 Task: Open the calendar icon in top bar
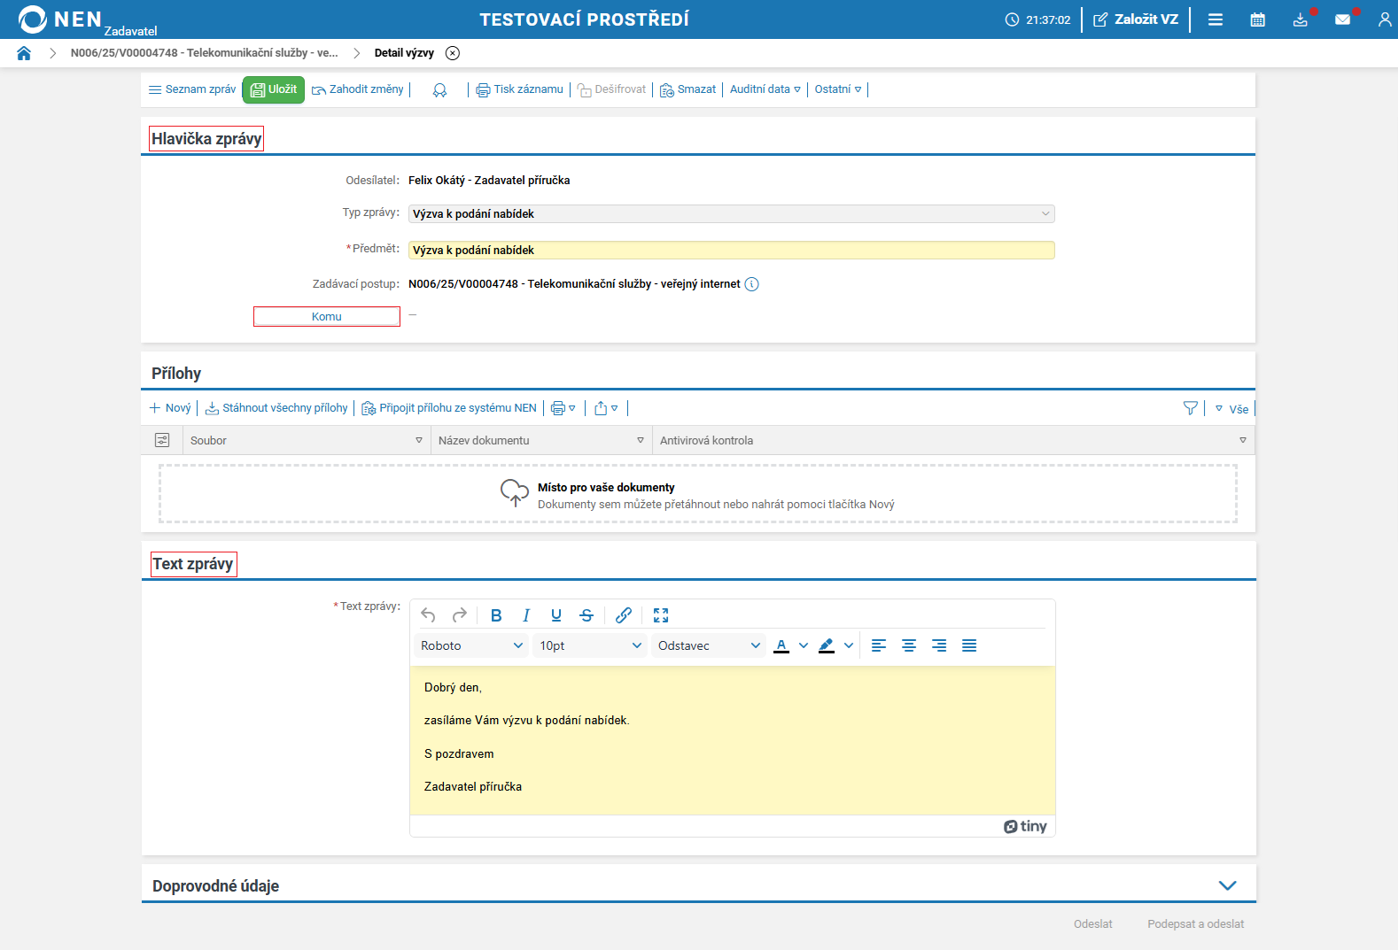1257,19
